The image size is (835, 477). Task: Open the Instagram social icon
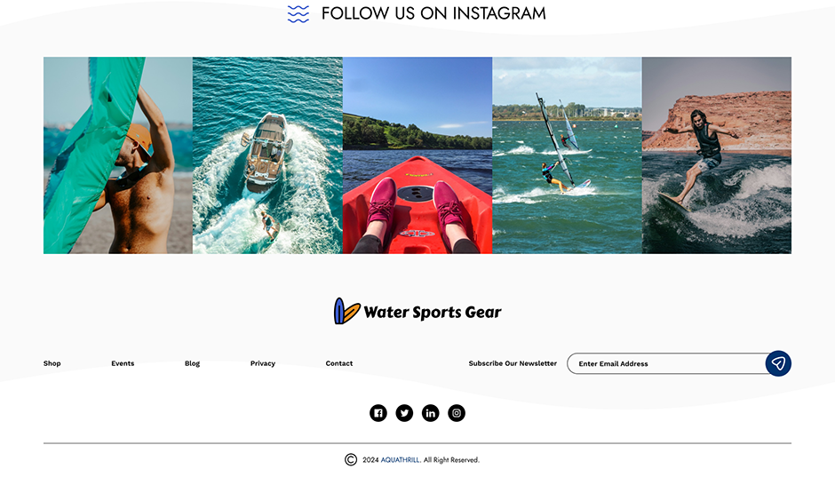[457, 413]
